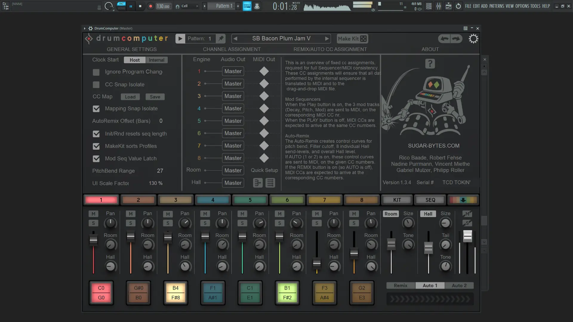The width and height of the screenshot is (573, 322).
Task: Switch to the SEQ tab
Action: coord(430,200)
